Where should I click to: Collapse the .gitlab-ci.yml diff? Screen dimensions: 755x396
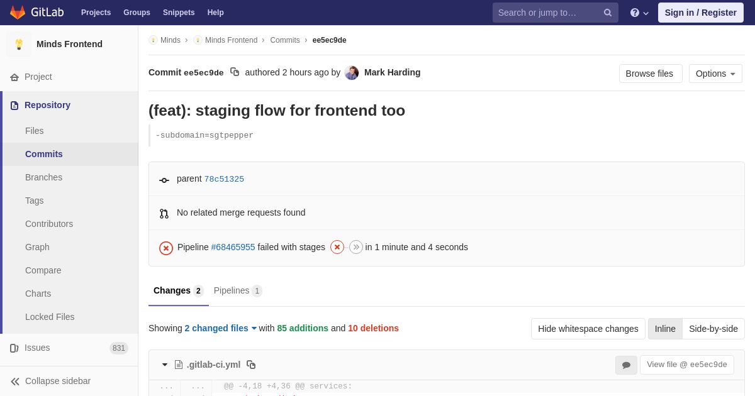coord(165,365)
